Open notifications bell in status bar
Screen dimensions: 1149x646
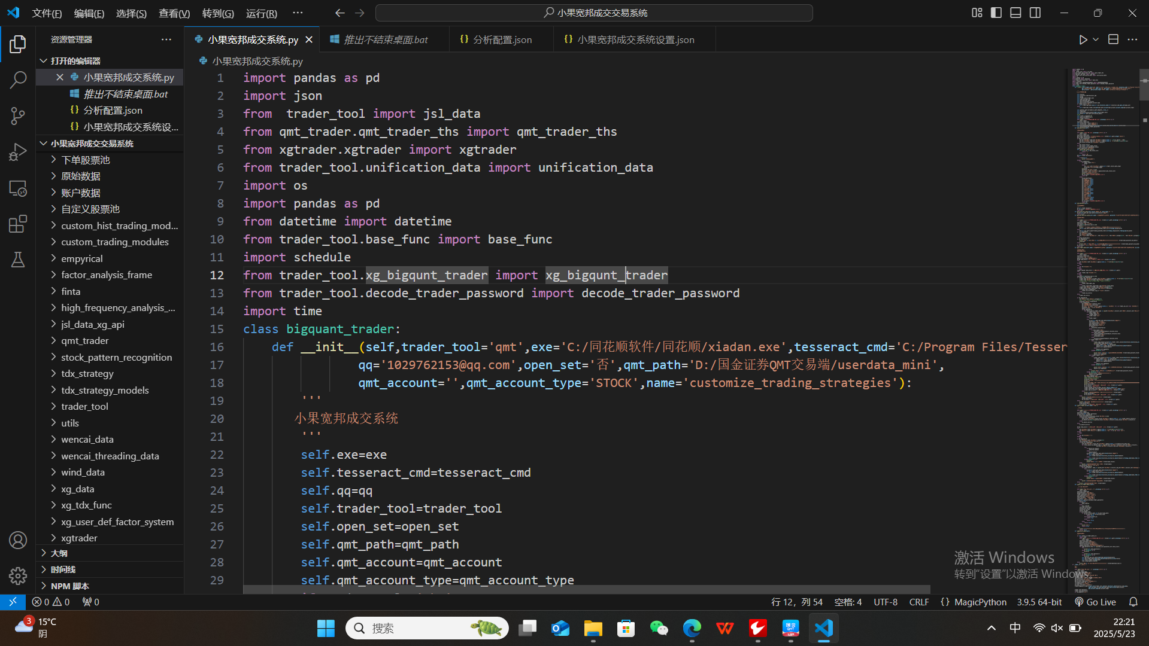pos(1133,602)
